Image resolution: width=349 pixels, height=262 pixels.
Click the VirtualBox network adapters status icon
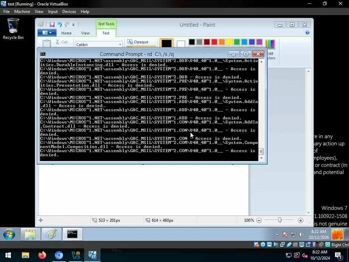(282, 245)
